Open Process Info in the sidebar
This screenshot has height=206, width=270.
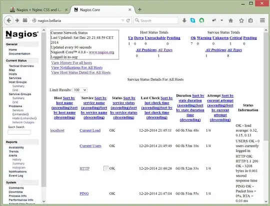17,196
